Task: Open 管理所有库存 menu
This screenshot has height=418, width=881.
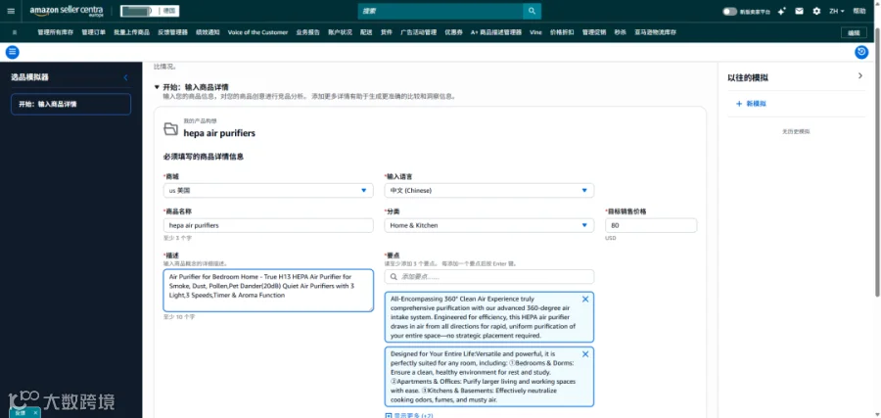Action: pos(56,32)
